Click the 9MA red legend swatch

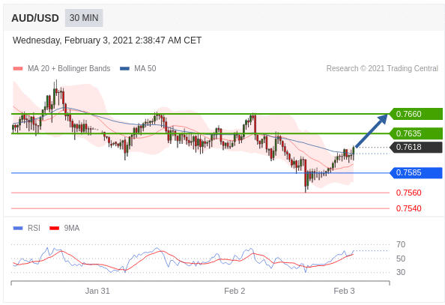[x=54, y=228]
